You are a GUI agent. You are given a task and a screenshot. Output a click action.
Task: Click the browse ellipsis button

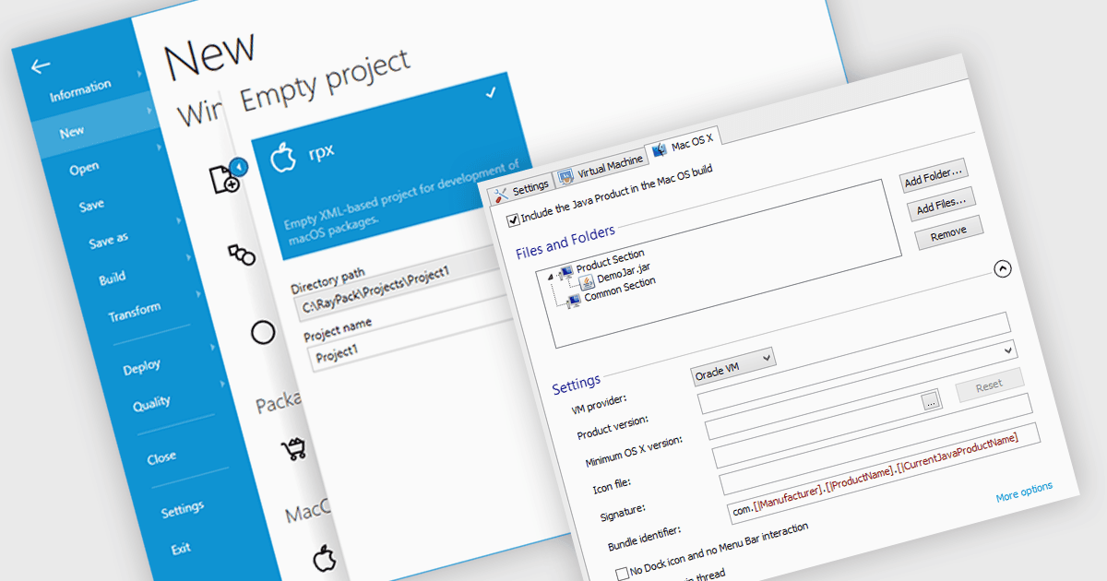(931, 399)
